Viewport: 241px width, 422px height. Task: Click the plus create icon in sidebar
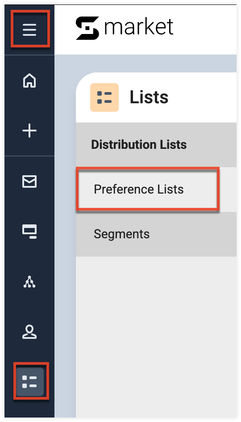click(x=29, y=131)
